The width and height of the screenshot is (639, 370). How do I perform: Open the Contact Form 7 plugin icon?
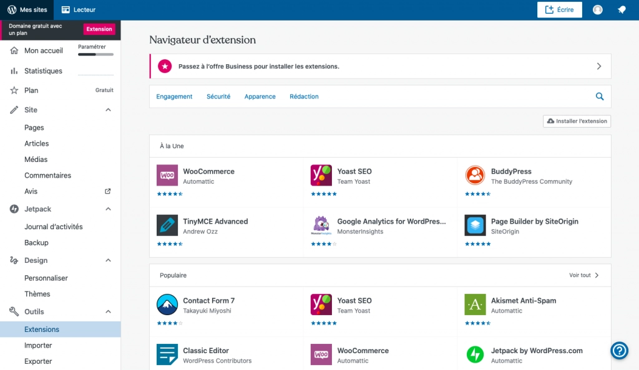tap(167, 305)
